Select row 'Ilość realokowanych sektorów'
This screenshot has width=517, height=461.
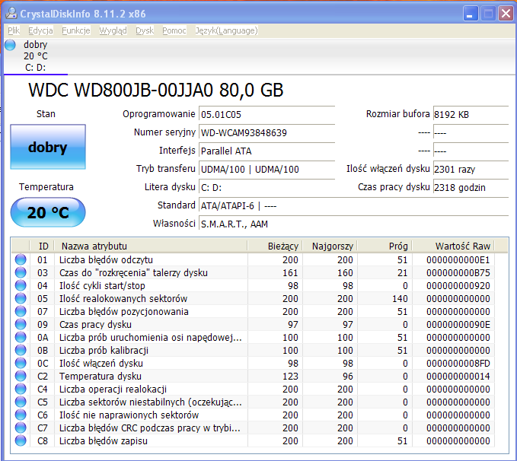point(253,298)
